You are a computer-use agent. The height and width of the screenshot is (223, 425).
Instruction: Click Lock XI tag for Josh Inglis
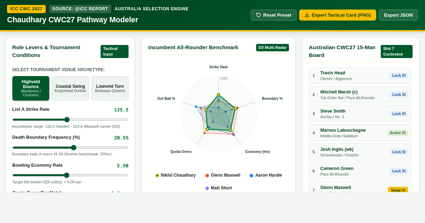click(x=399, y=152)
